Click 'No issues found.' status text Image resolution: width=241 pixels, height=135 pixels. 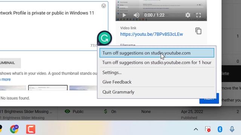(x=15, y=98)
